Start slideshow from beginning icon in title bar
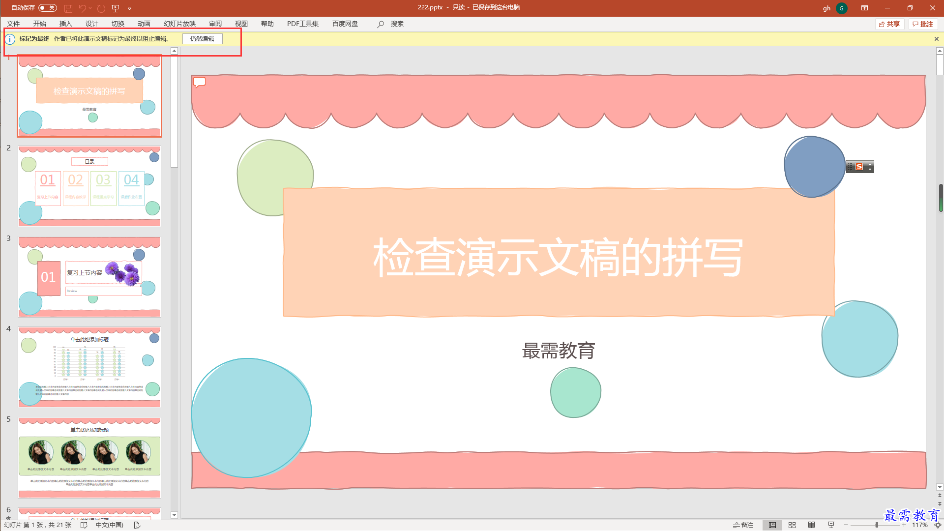 pos(116,8)
